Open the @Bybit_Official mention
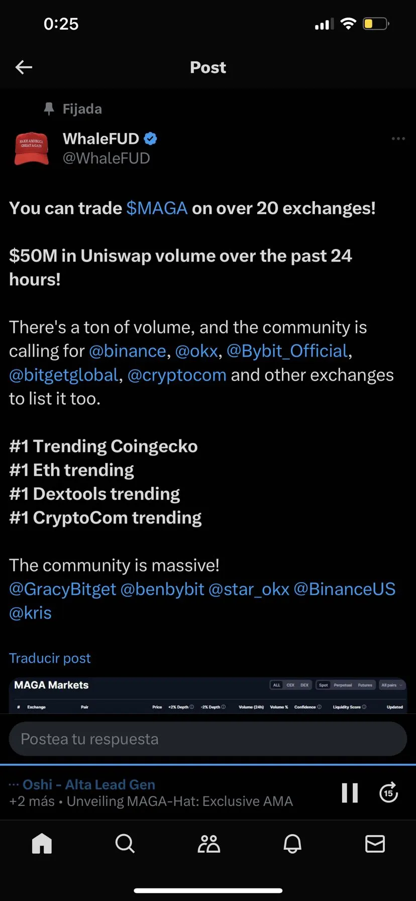Viewport: 416px width, 901px height. [287, 351]
